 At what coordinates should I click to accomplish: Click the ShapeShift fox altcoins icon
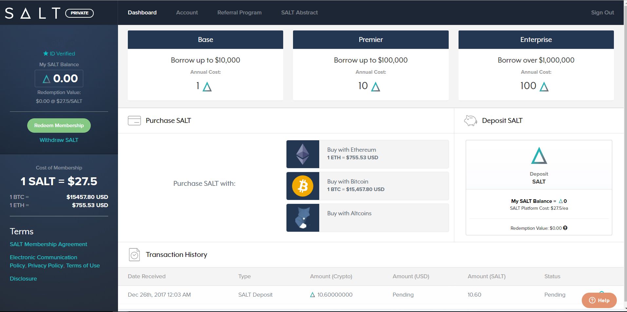coord(303,218)
